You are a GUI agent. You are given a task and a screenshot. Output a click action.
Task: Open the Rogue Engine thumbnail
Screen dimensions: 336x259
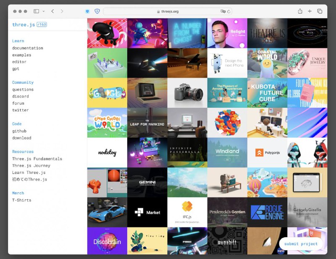pos(267,212)
